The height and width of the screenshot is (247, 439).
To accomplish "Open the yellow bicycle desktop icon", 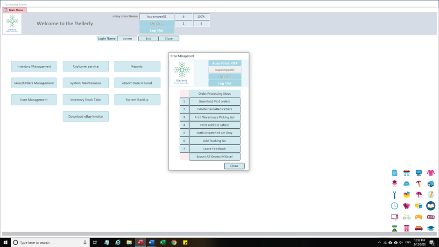I will tap(406, 217).
